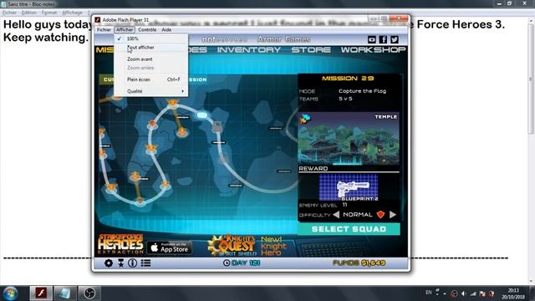Click the Windows Start orb
535x301 pixels.
10,293
